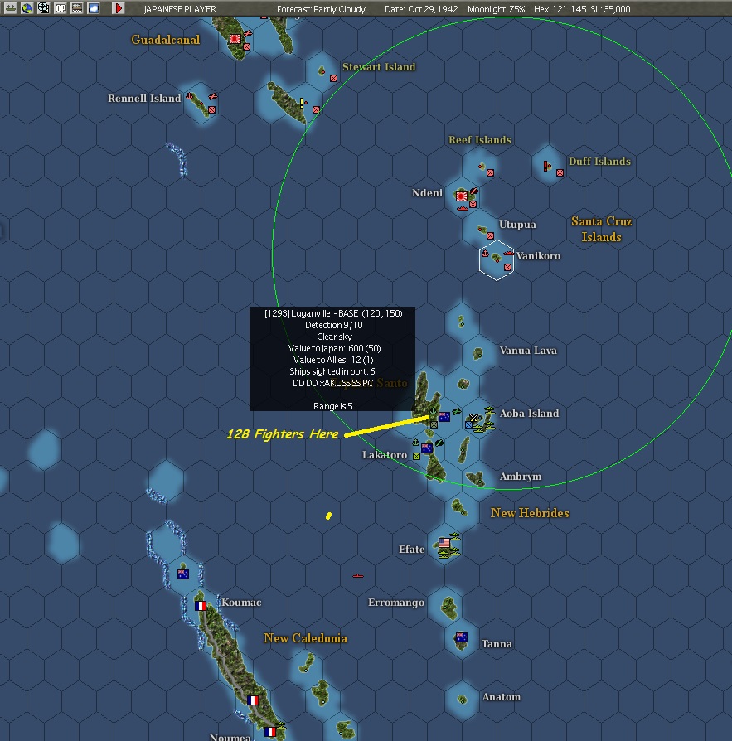This screenshot has width=732, height=741.
Task: Select the red unit box at Utupua
Action: pos(491,235)
